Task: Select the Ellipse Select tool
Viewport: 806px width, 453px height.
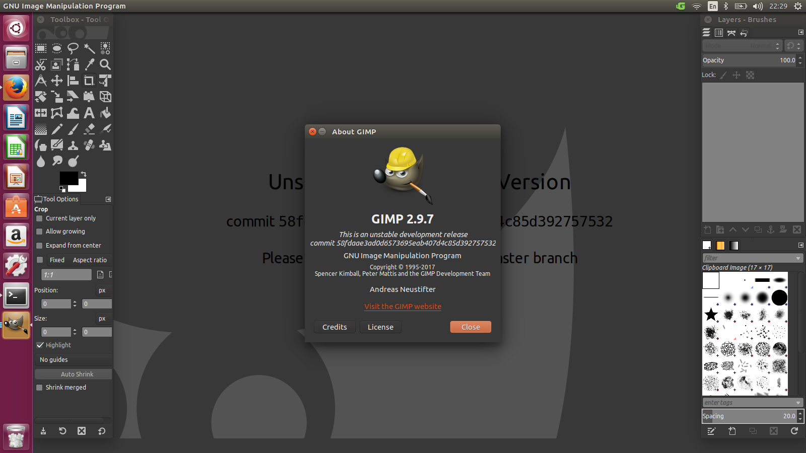Action: click(x=57, y=48)
